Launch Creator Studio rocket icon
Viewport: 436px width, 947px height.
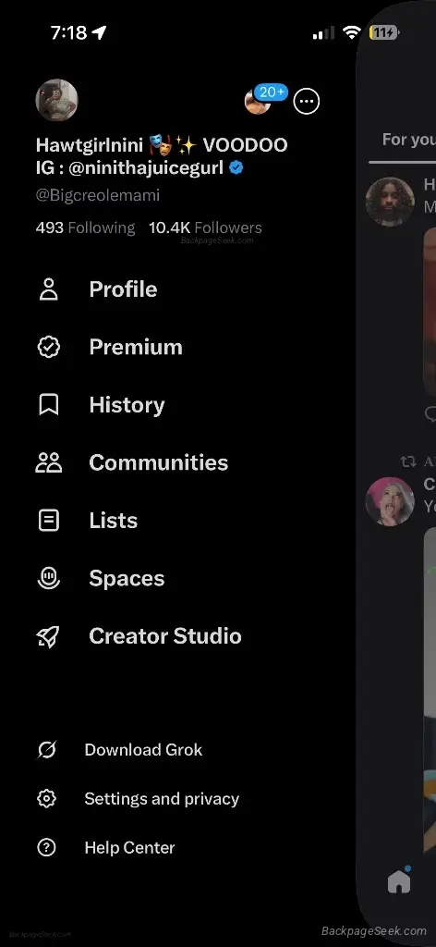[48, 636]
